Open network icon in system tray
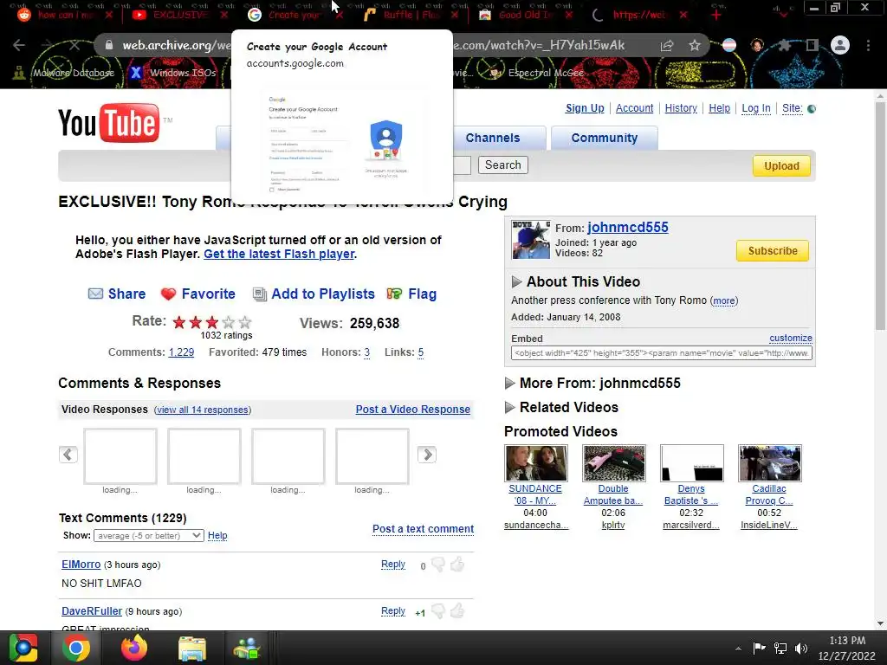 [x=780, y=649]
